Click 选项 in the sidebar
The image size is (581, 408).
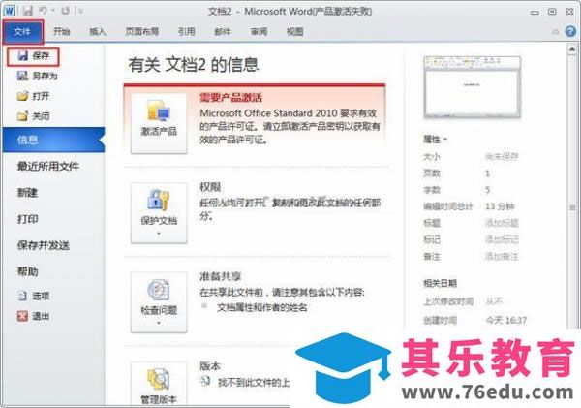(33, 296)
